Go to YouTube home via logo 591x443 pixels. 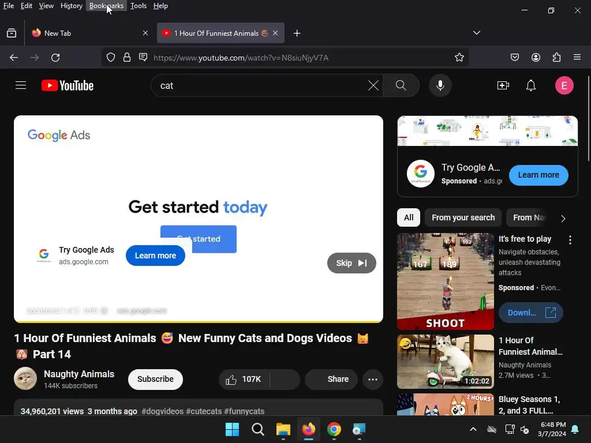pyautogui.click(x=68, y=85)
